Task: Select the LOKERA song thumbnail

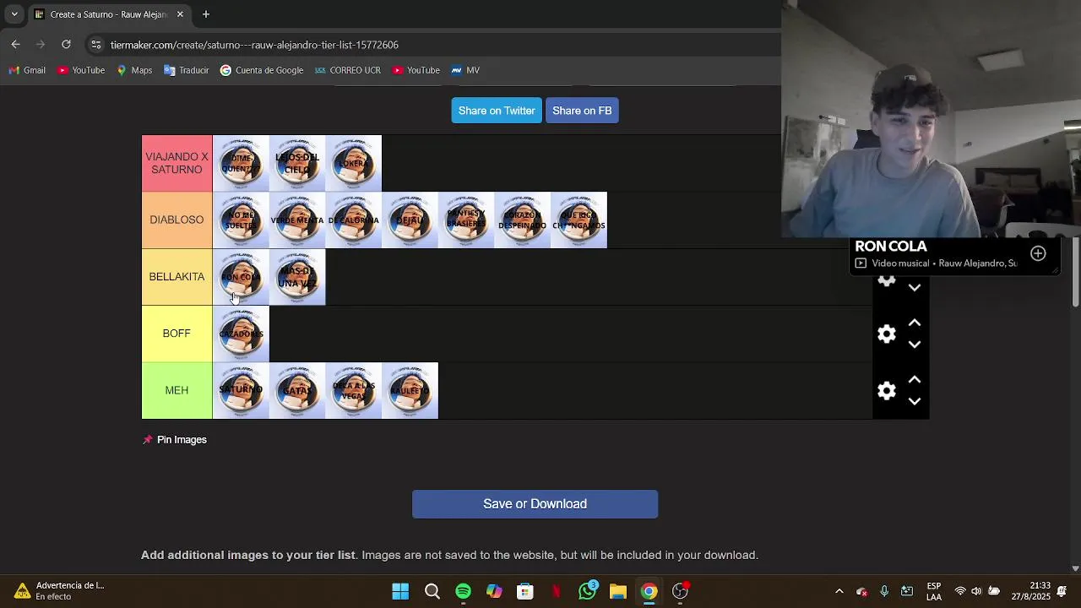Action: click(353, 163)
